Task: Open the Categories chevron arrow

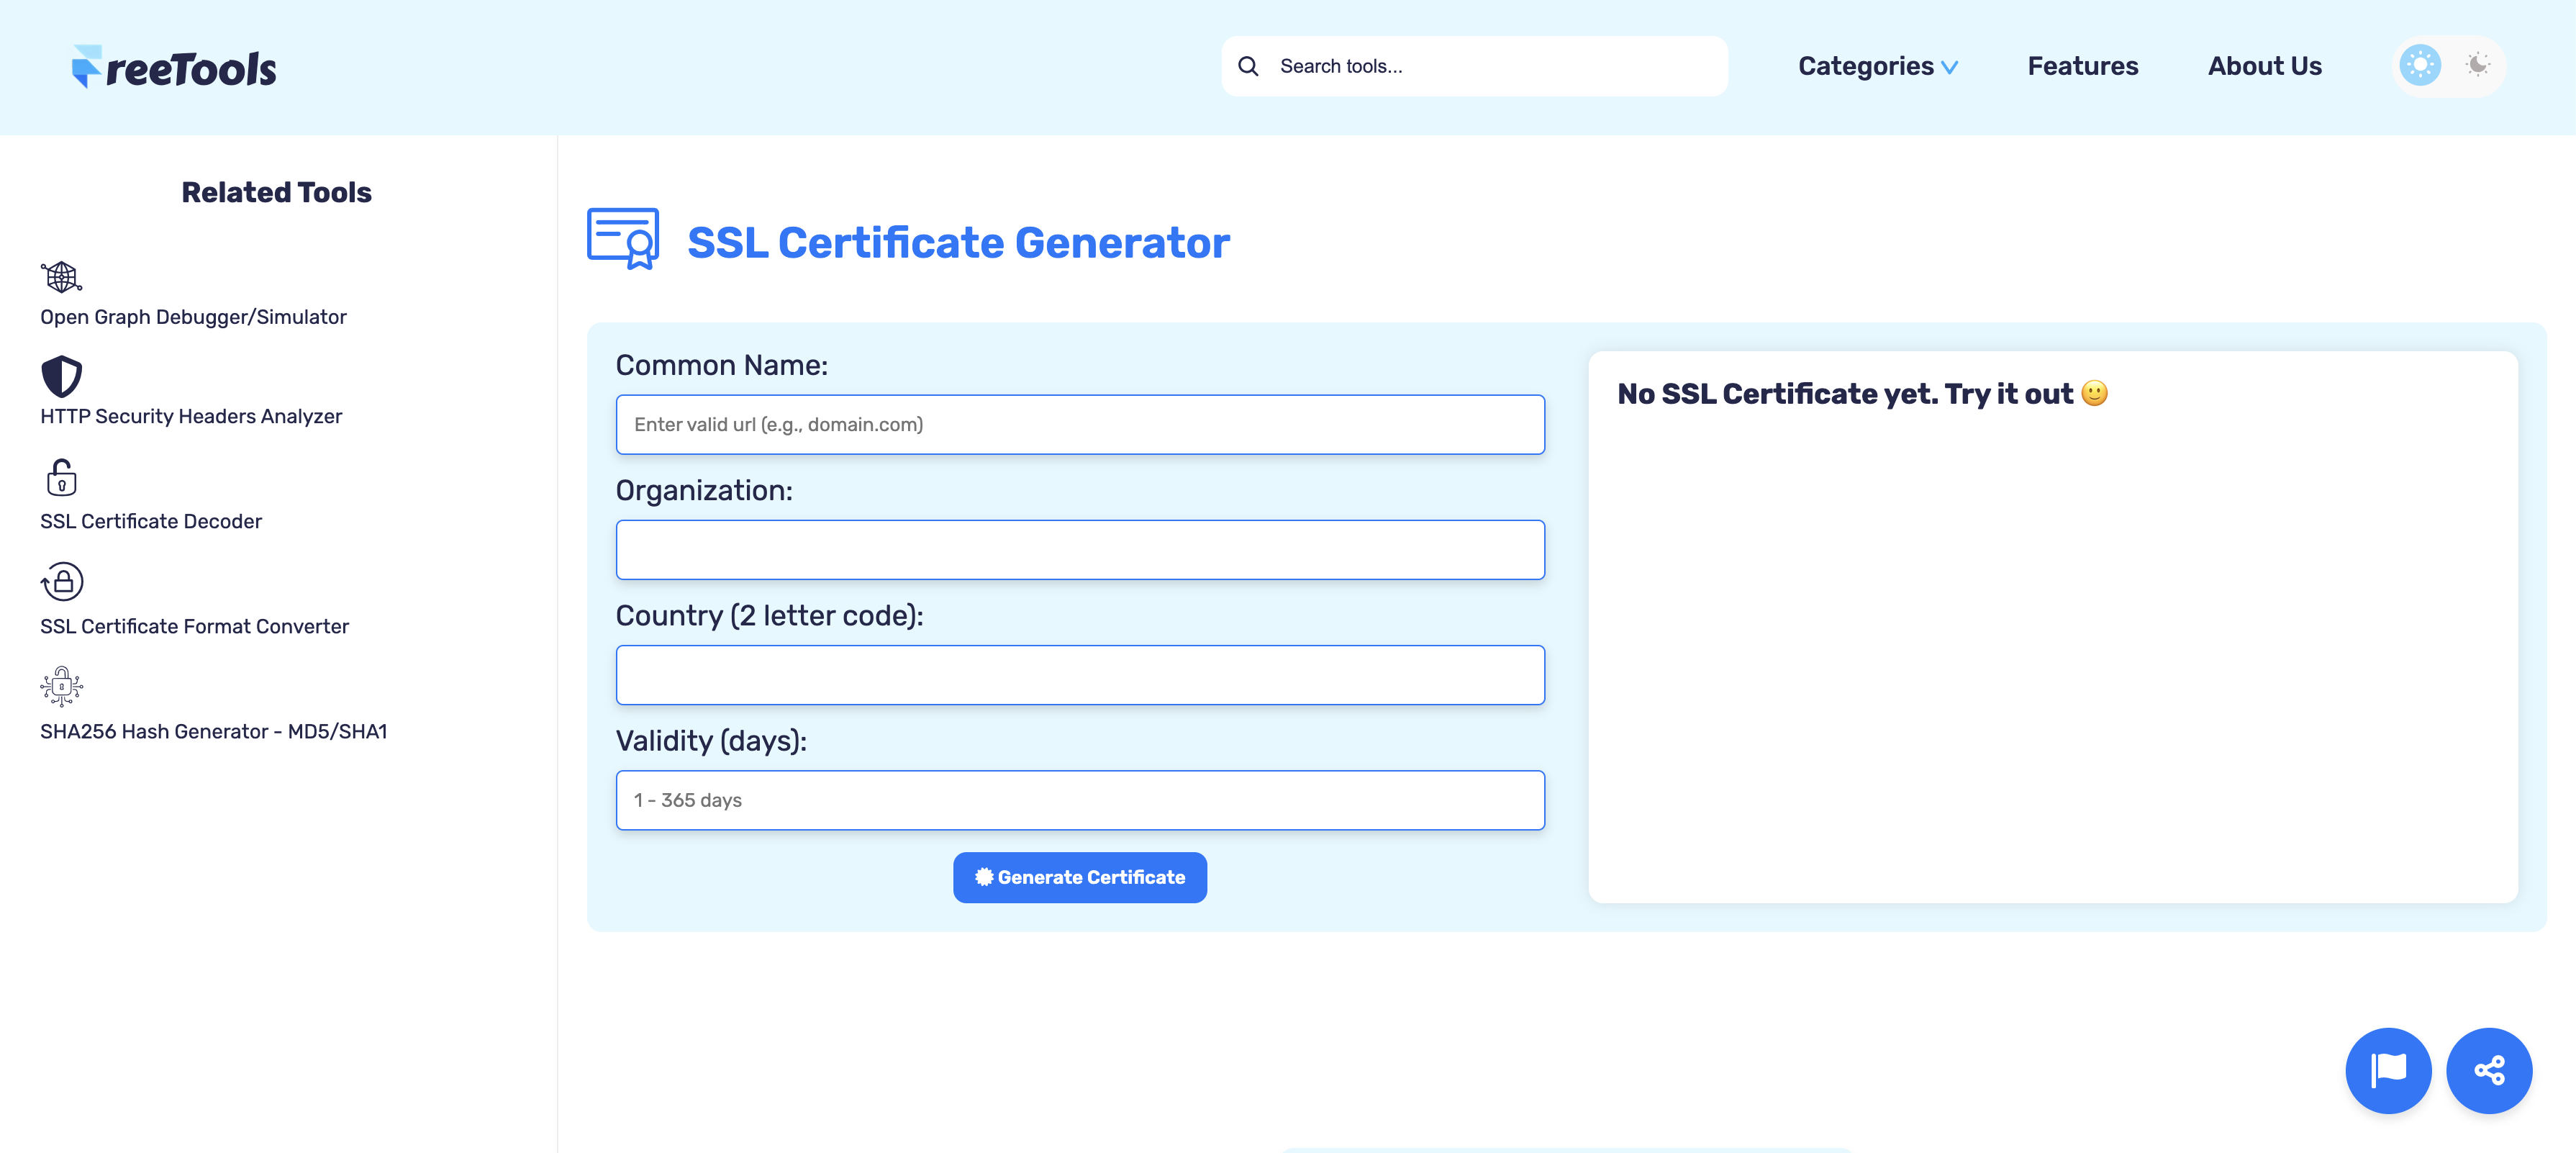Action: tap(1949, 66)
